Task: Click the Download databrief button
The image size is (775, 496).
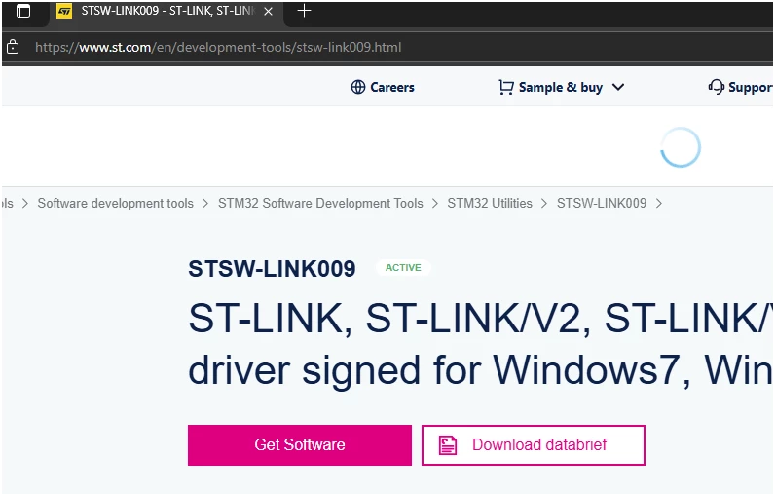Action: [x=534, y=444]
